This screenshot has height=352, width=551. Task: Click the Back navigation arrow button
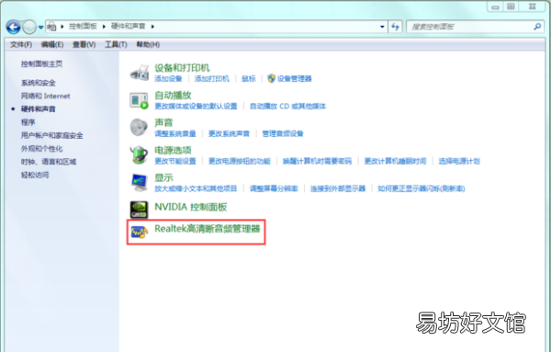click(14, 27)
